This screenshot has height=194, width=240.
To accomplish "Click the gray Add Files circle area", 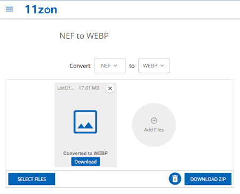I will (x=154, y=125).
